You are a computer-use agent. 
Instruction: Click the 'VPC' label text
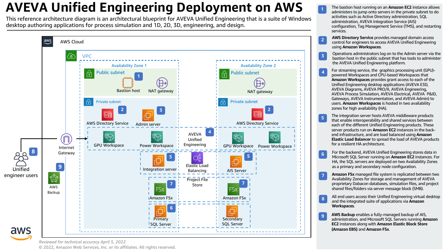(x=87, y=56)
